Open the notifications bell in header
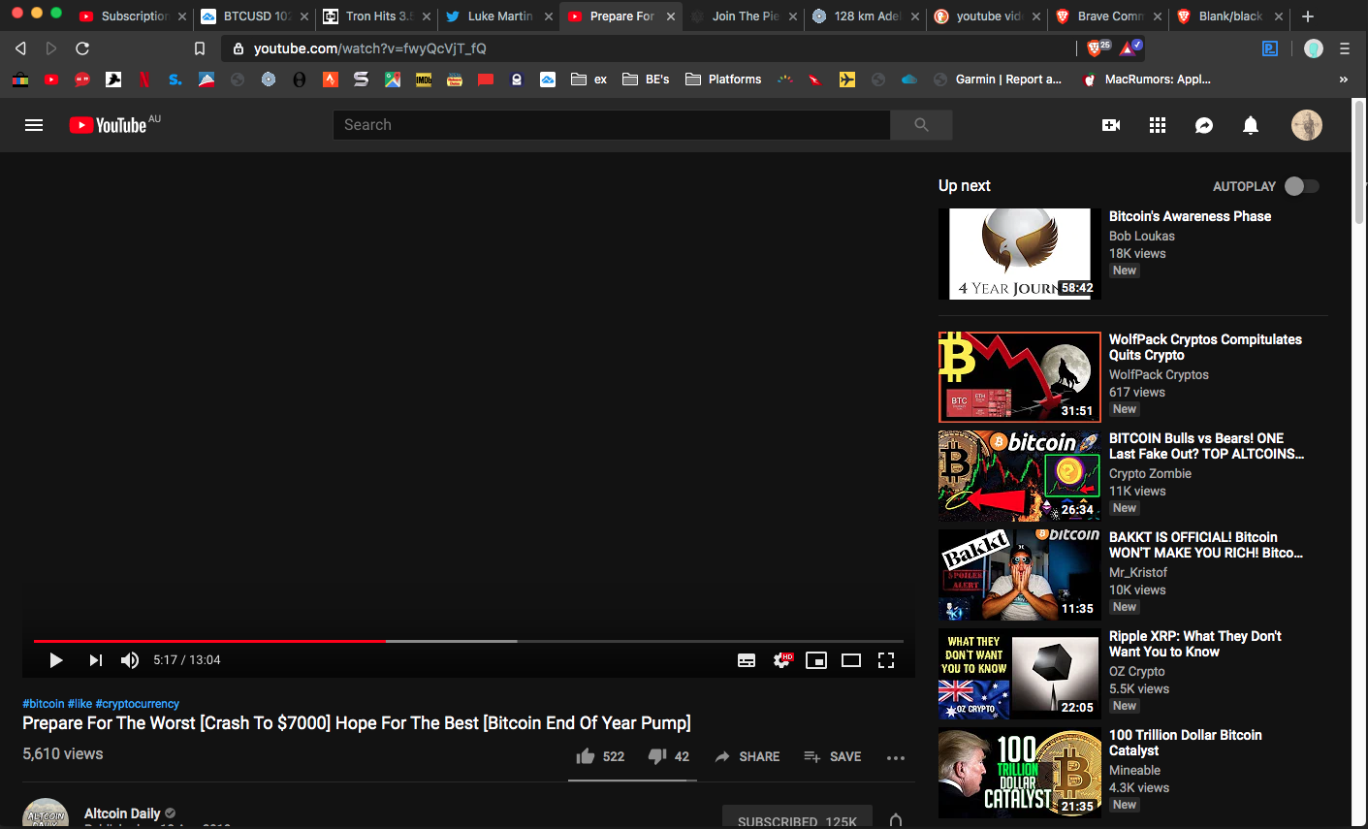The height and width of the screenshot is (829, 1368). tap(1251, 125)
